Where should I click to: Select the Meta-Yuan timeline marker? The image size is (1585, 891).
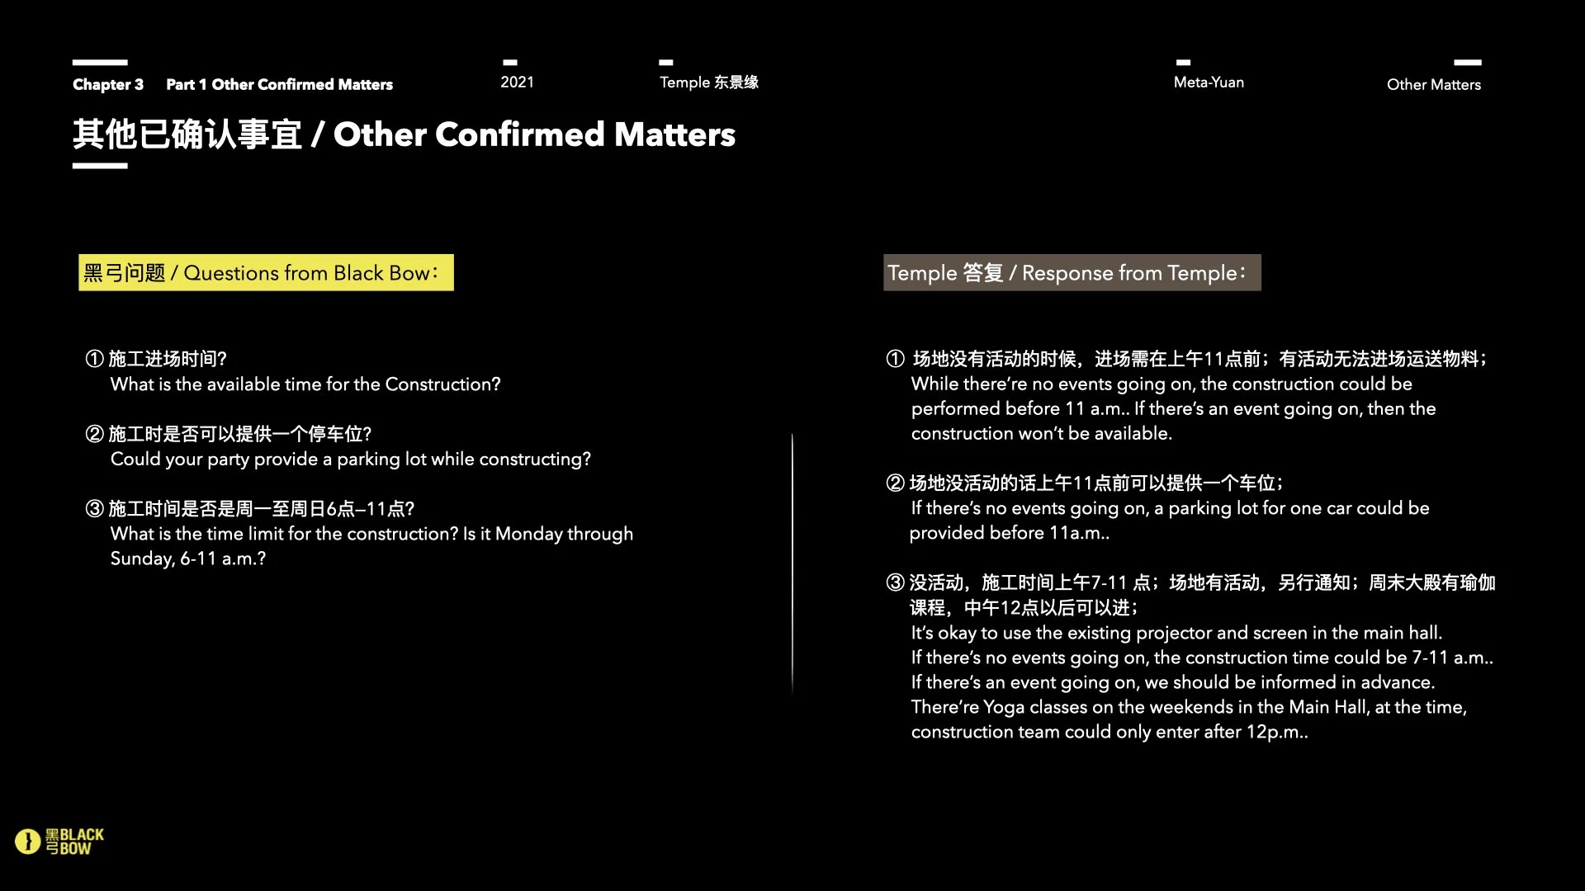pyautogui.click(x=1209, y=82)
